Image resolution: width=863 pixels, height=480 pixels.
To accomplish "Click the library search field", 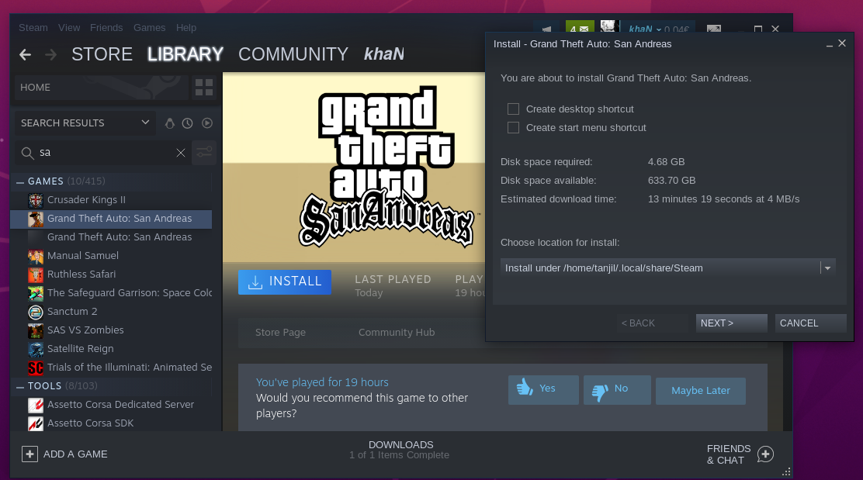I will (x=103, y=153).
